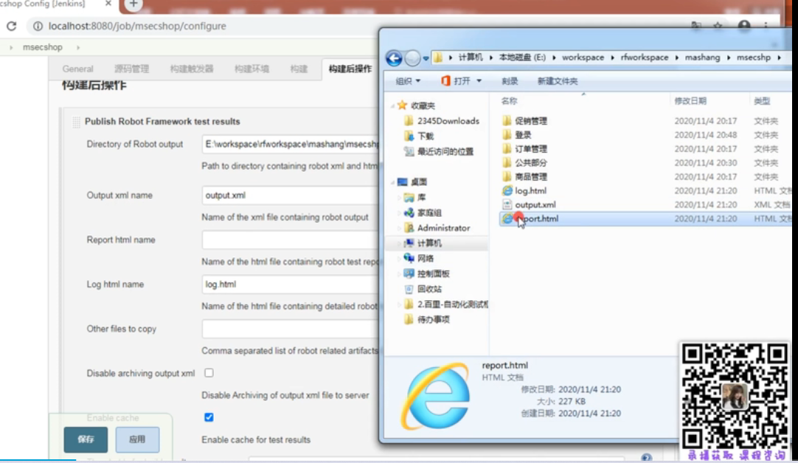Switch to the 构建后操作 tab
Image resolution: width=798 pixels, height=463 pixels.
350,69
